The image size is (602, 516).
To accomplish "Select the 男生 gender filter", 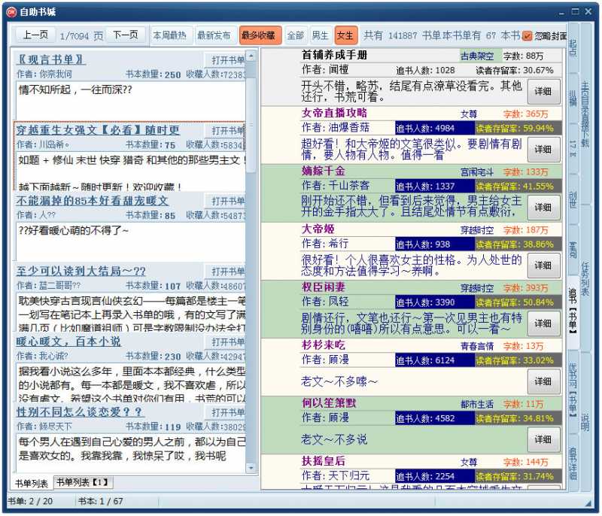I will click(320, 35).
